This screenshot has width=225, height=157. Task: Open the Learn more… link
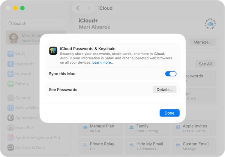(103, 63)
